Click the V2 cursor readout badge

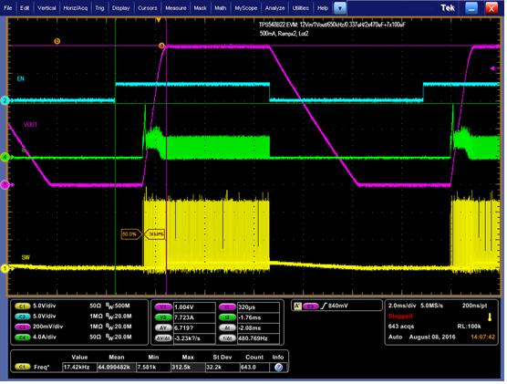pos(163,317)
